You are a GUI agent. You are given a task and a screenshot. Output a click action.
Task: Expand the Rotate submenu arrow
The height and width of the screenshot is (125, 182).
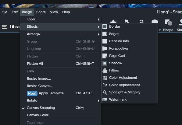(x=98, y=101)
